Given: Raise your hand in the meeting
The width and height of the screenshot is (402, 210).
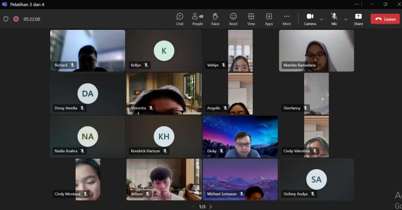Looking at the screenshot, I should (x=215, y=19).
